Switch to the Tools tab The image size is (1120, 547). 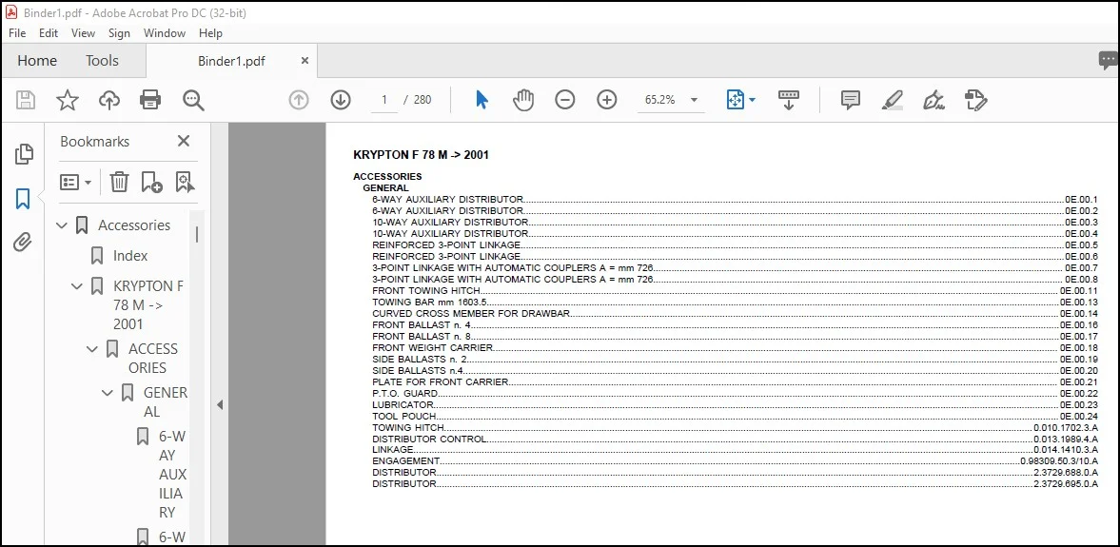[x=102, y=61]
